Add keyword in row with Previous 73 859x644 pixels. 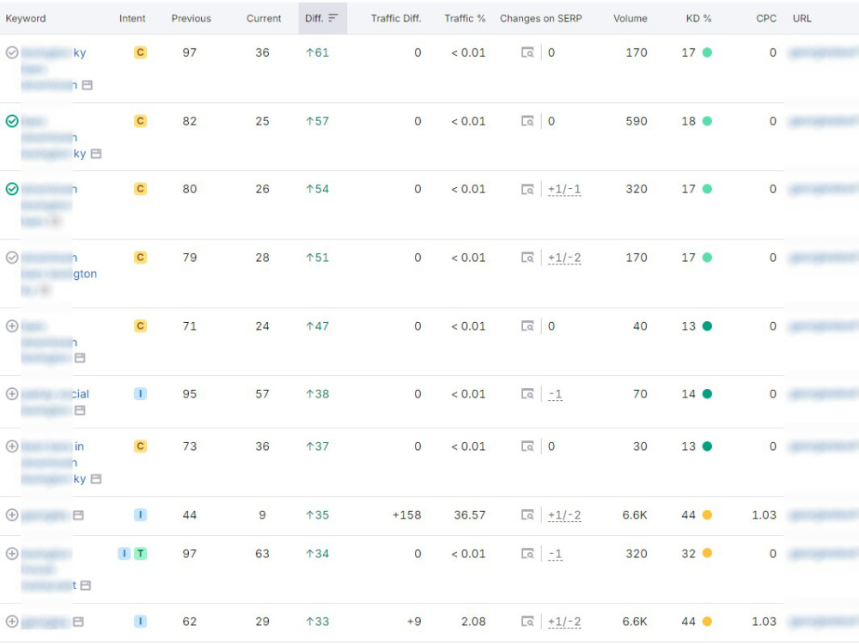[x=12, y=447]
